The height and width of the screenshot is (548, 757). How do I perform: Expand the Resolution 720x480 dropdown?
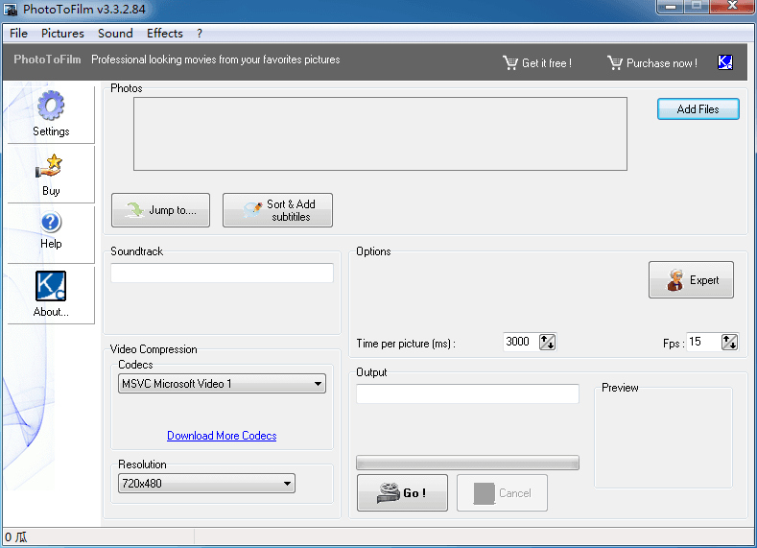287,484
